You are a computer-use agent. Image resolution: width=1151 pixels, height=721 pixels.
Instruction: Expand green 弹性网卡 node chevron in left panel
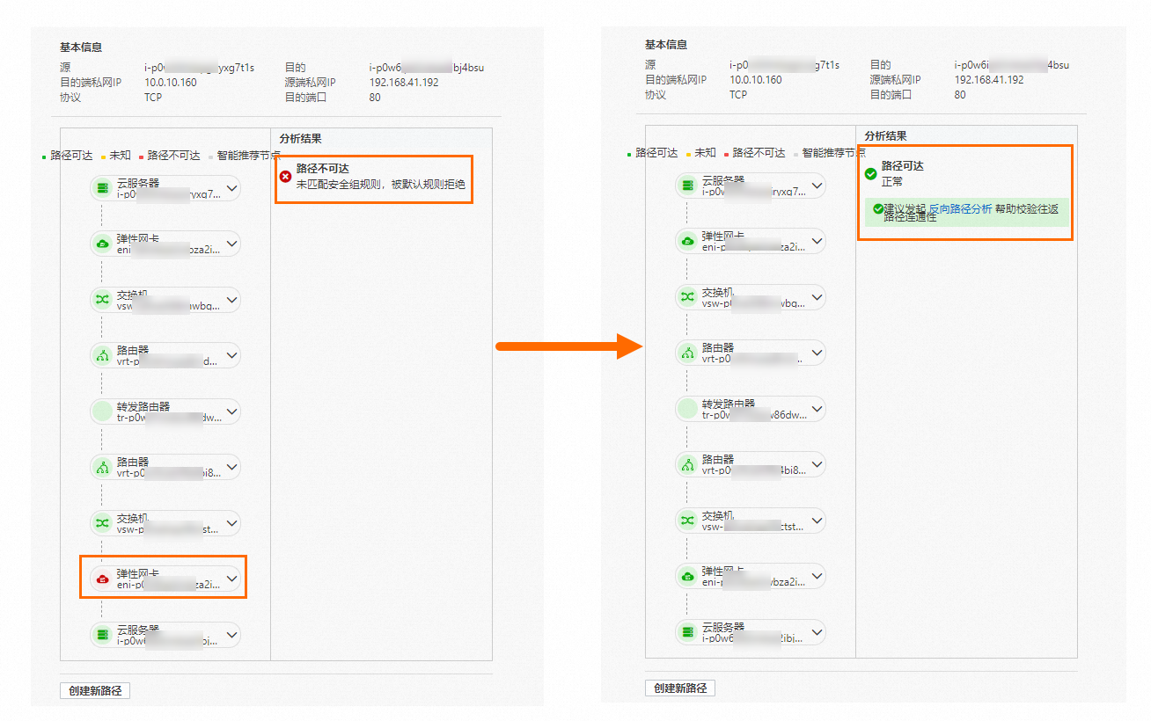coord(232,244)
